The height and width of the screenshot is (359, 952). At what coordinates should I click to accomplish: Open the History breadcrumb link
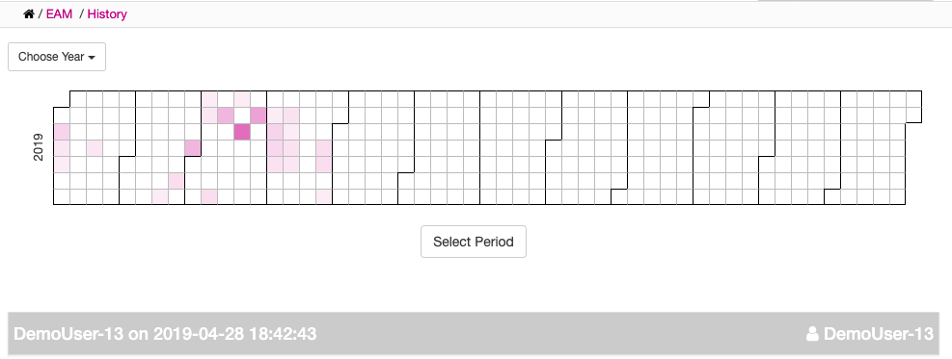[107, 13]
